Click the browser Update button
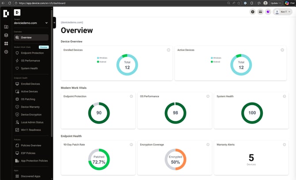 coord(276,3)
